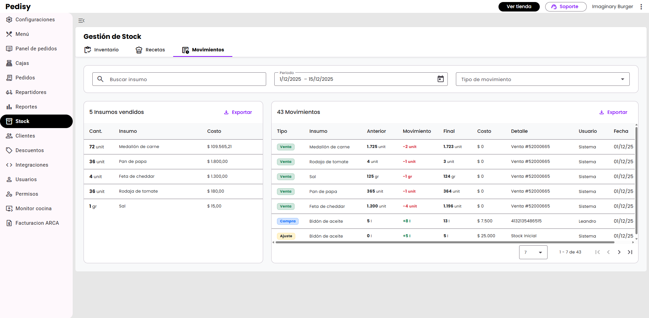Export the Insumos vendidos list
This screenshot has height=318, width=649.
238,112
